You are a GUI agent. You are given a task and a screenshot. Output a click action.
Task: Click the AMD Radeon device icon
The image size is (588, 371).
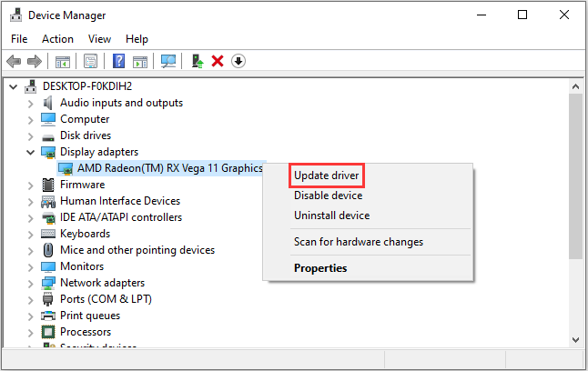click(66, 168)
